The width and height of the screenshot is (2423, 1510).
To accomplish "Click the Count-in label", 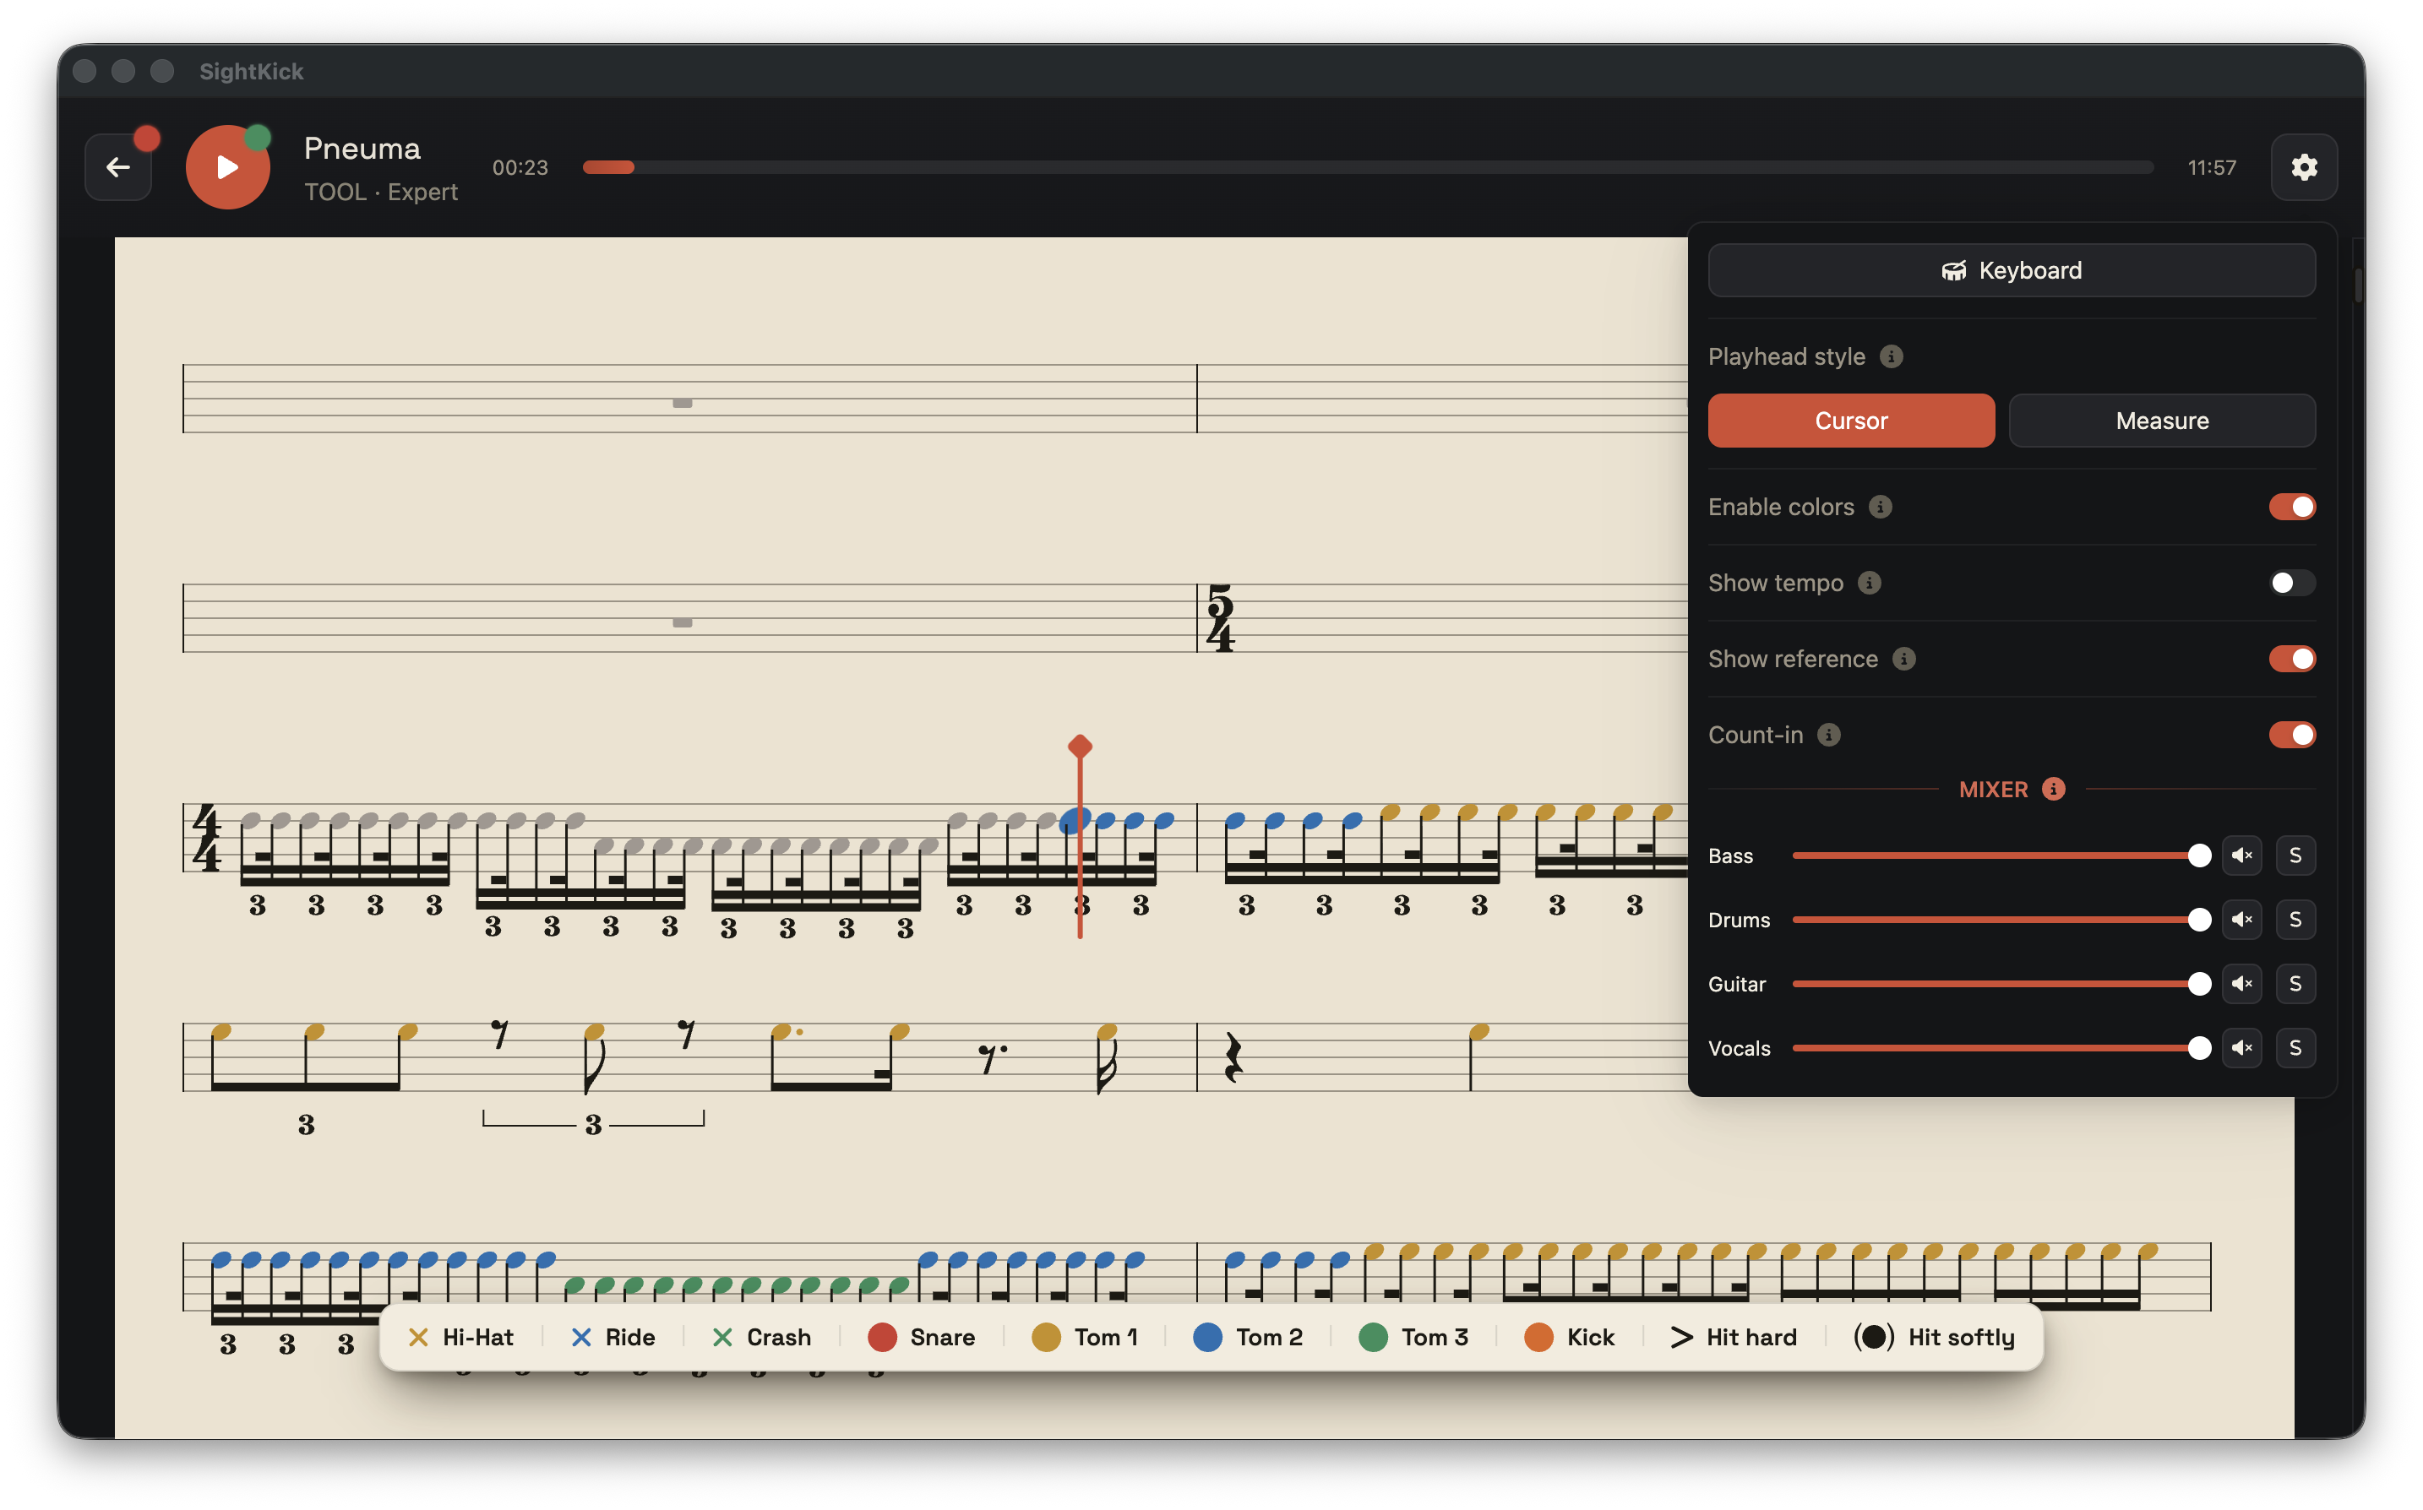I will point(1755,735).
